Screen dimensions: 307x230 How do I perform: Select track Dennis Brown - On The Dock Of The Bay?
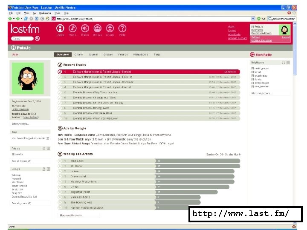[x=149, y=103]
